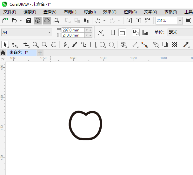Click the plus button to add document
Screen dimensions: 193x175
[x=40, y=53]
